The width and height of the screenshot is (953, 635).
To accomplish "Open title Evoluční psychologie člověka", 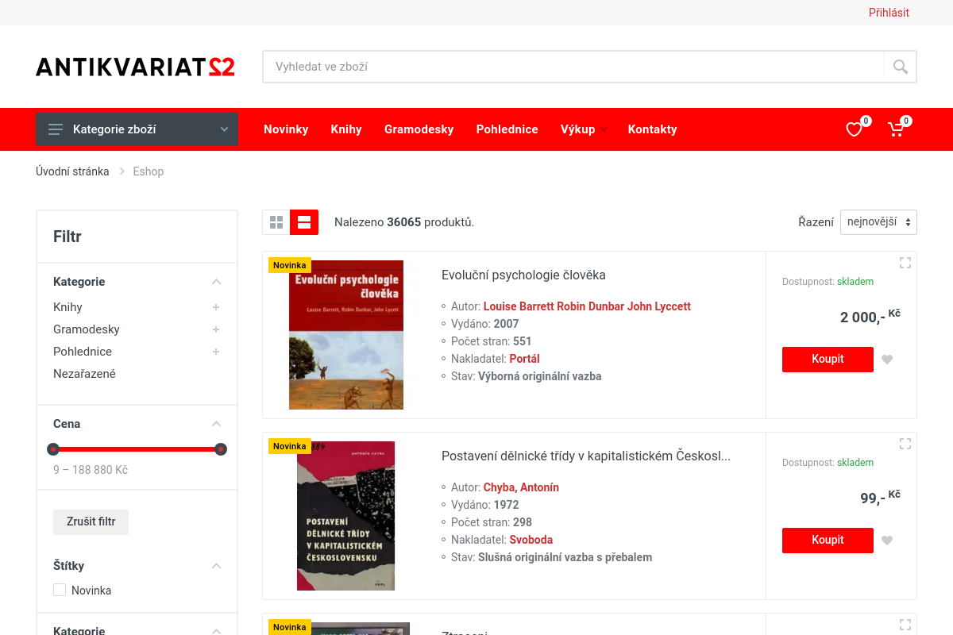I will pos(523,275).
